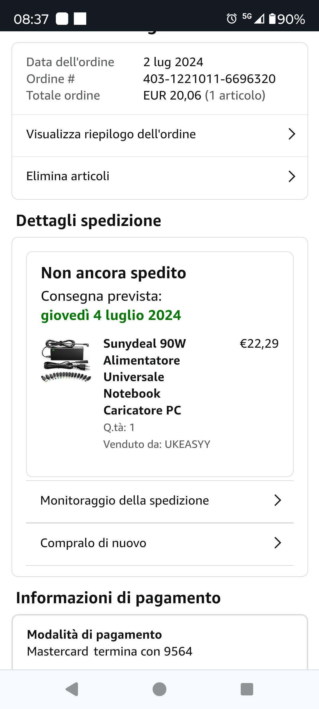319x709 pixels.
Task: Tap the Mastercard termina con 9564 payment method
Action: (x=110, y=651)
